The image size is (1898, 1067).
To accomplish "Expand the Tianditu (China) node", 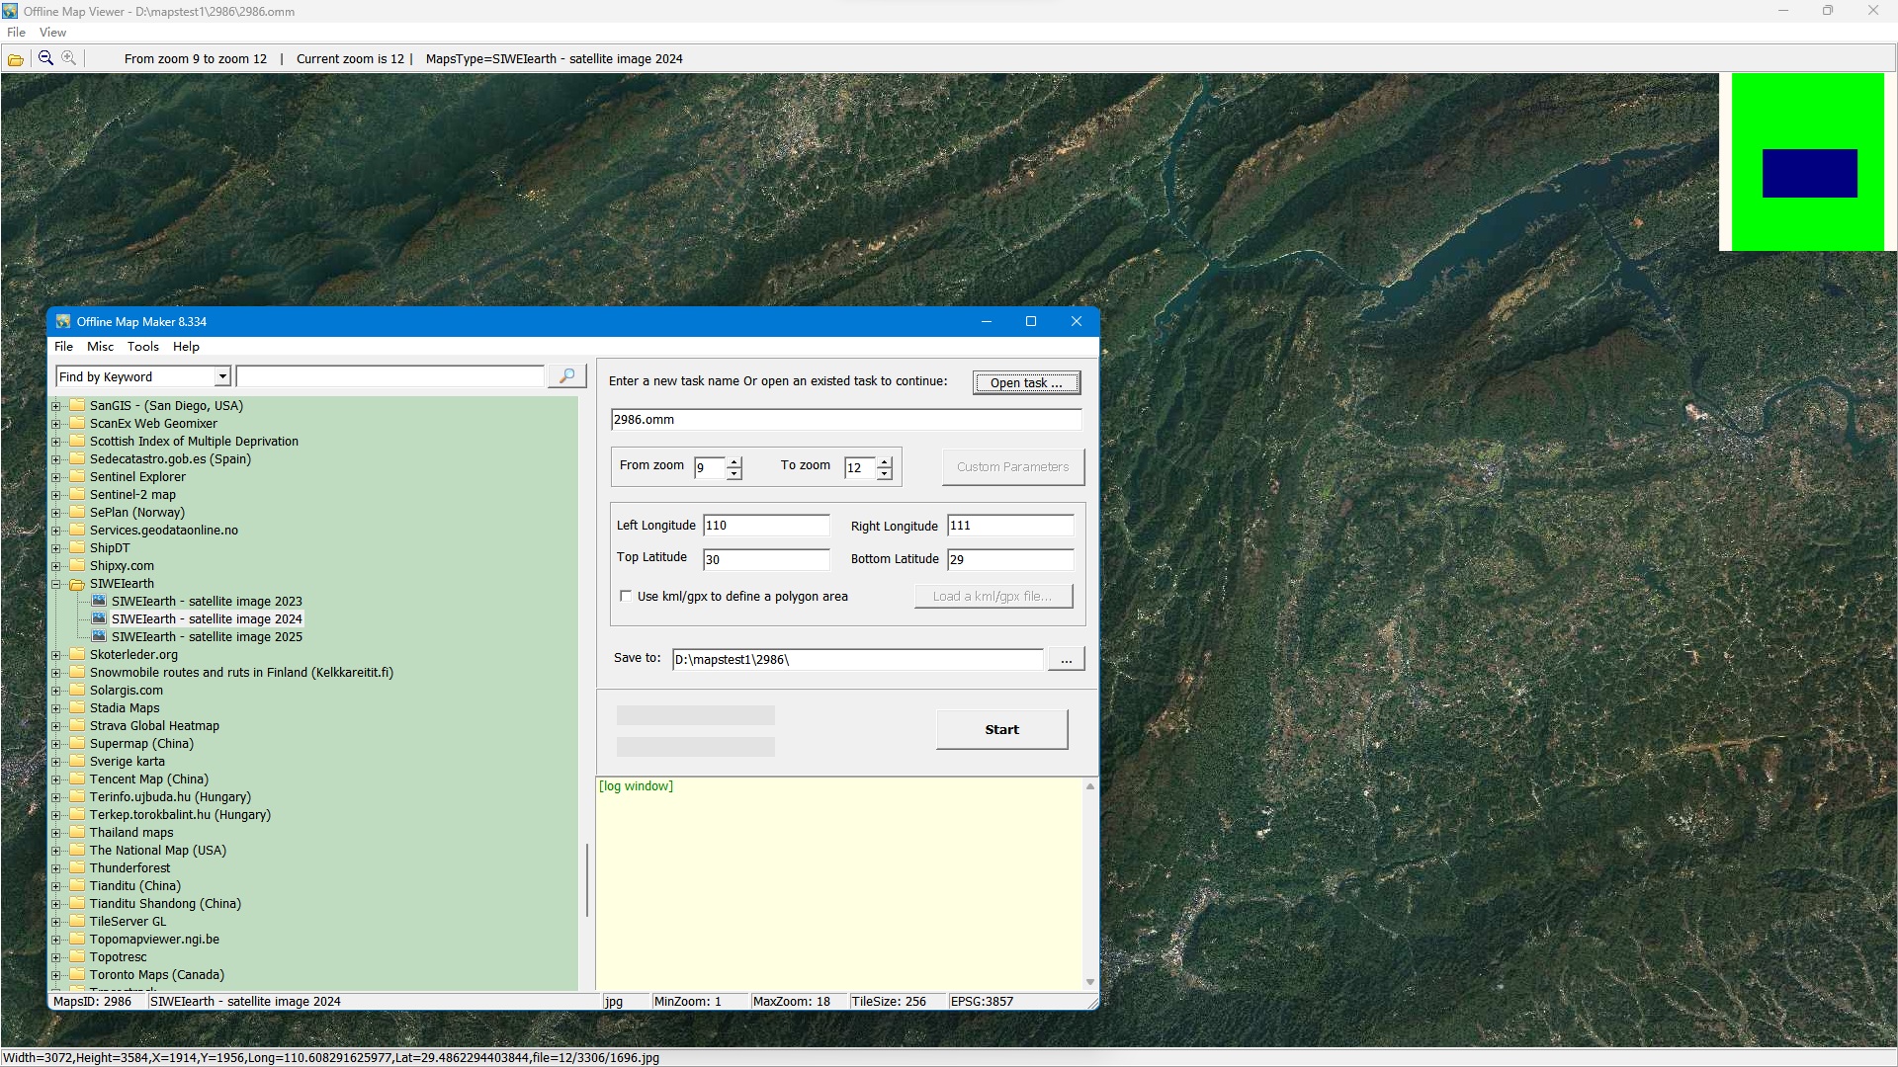I will click(56, 886).
